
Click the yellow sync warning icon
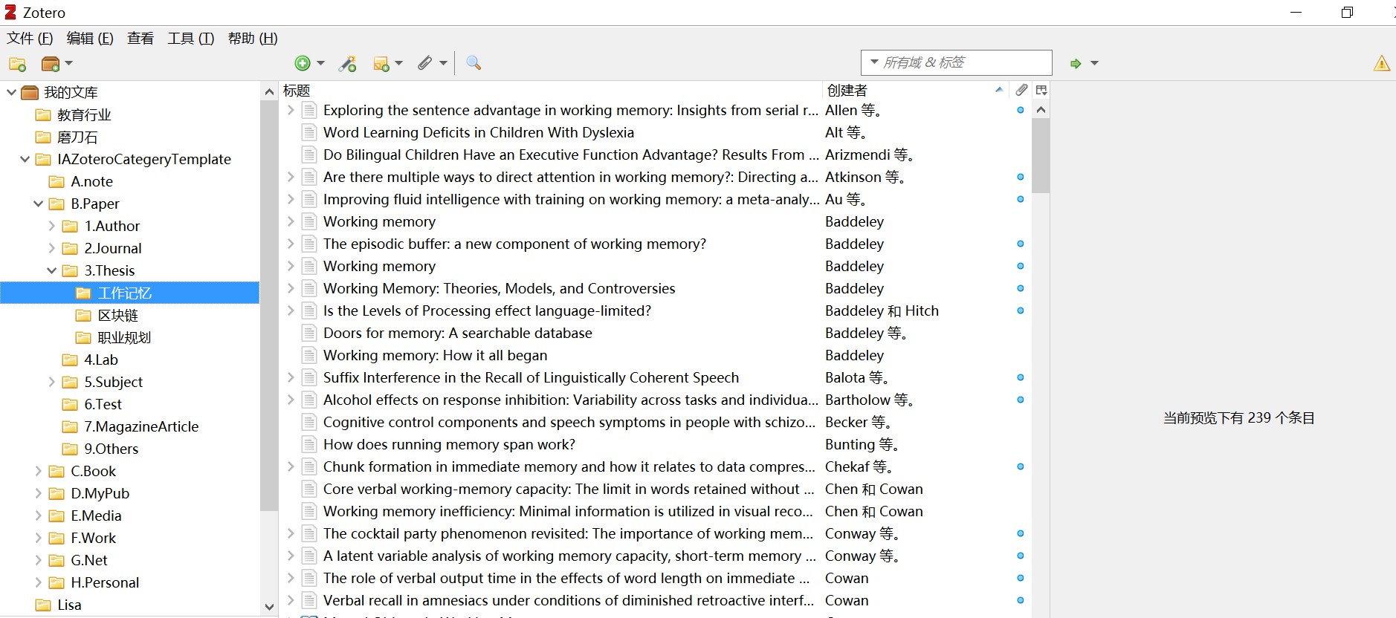1382,63
